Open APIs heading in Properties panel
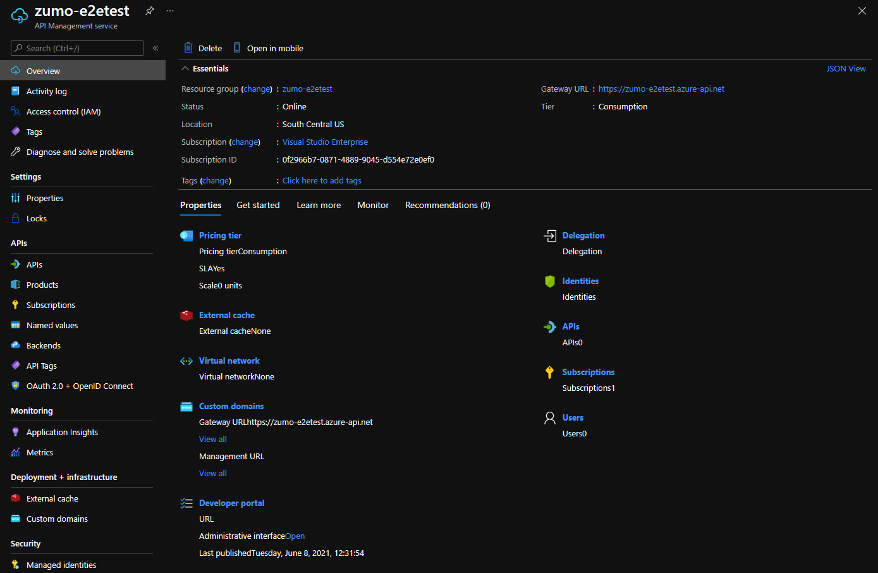Viewport: 878px width, 573px height. 571,326
